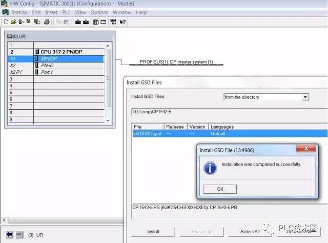Click the rack vertical scrollbar thumb
The height and width of the screenshot is (243, 328).
[x=108, y=78]
